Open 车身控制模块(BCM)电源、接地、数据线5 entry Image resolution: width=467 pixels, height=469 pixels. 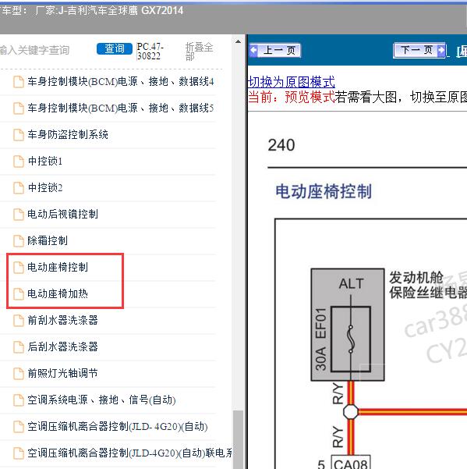tap(121, 108)
